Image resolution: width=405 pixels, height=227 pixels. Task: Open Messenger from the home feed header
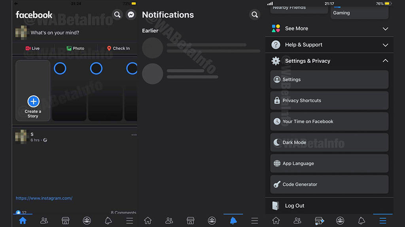(x=131, y=15)
